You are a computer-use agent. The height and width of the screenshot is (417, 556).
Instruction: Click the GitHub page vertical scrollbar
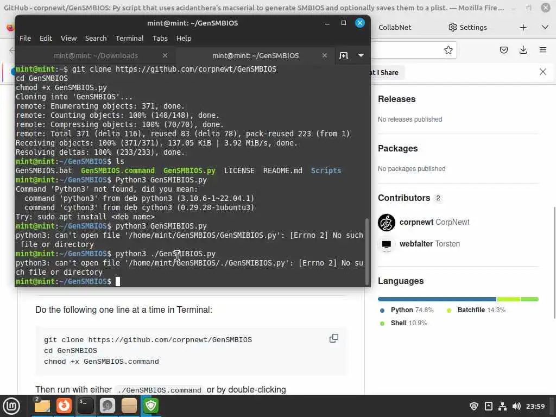[554, 263]
